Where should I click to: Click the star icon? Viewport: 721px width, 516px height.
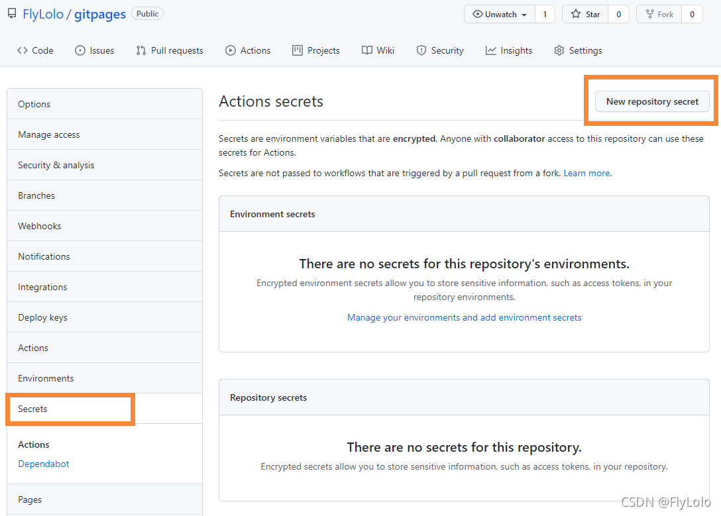576,15
